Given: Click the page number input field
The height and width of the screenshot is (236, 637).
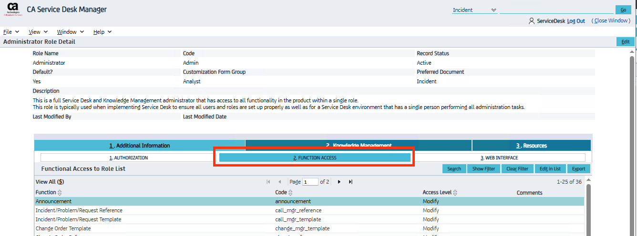Looking at the screenshot, I should coord(310,182).
